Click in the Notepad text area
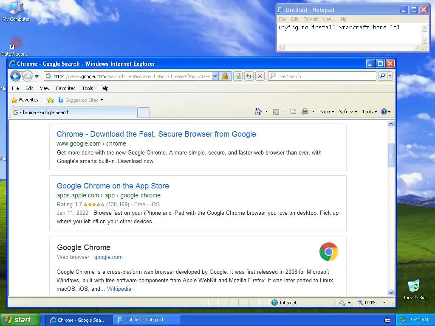This screenshot has height=326, width=435. tap(349, 34)
